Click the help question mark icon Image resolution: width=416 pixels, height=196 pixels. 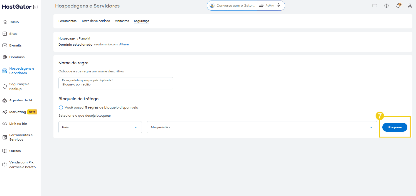pos(387,5)
